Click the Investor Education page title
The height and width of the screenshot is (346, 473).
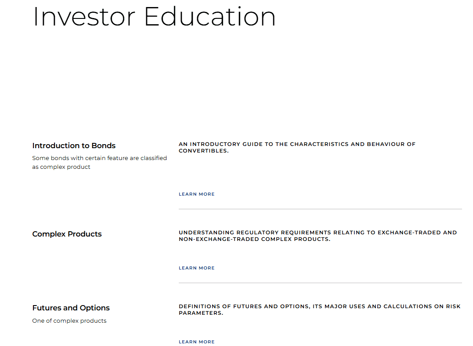[x=154, y=17]
